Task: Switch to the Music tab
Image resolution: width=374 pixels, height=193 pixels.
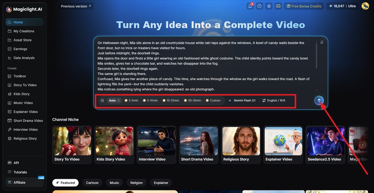Action: 114,183
